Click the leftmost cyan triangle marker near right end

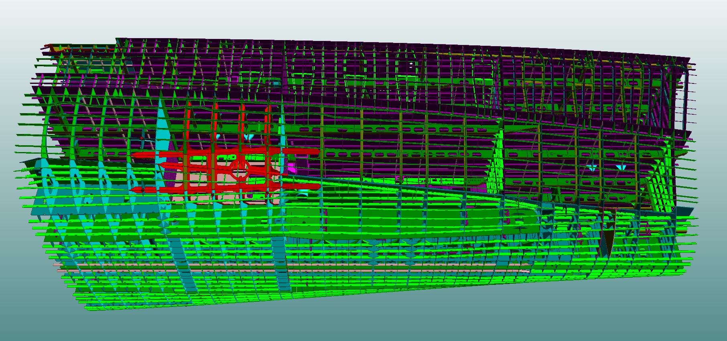pyautogui.click(x=591, y=166)
